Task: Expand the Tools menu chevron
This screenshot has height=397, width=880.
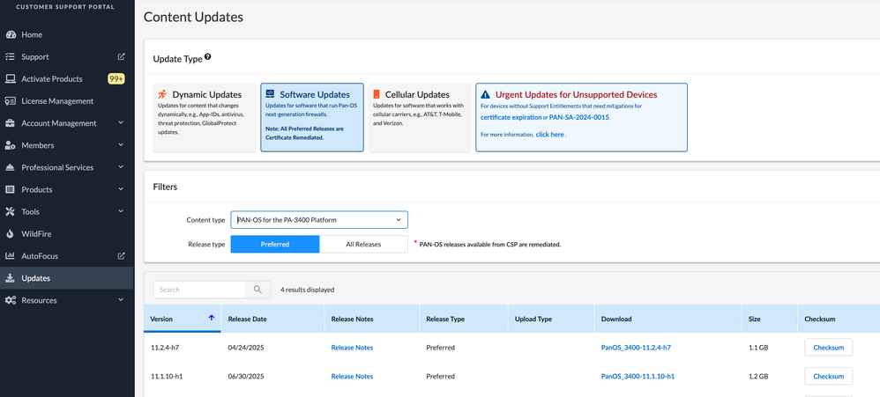Action: pyautogui.click(x=121, y=211)
